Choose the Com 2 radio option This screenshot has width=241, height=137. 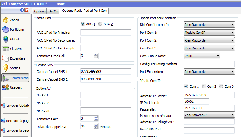click(x=204, y=86)
